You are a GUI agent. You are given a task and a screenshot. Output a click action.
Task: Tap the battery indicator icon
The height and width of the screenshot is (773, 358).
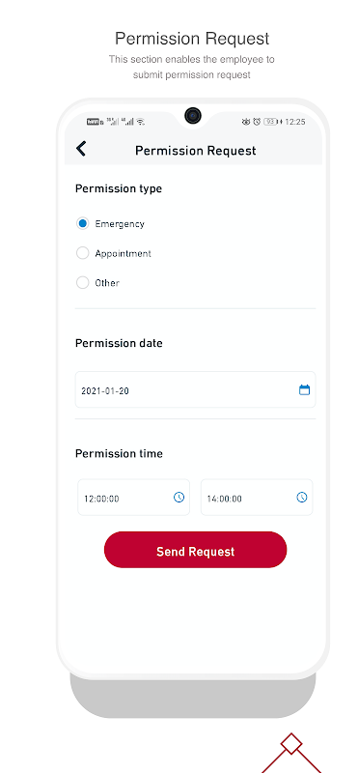tap(270, 122)
